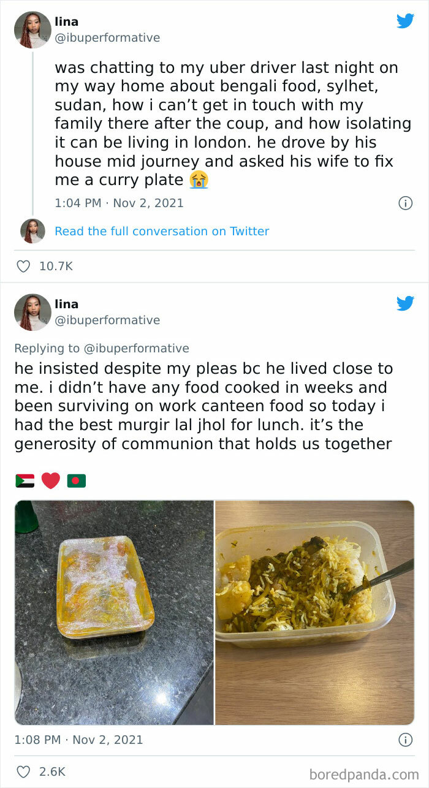Screen dimensions: 429x788
Task: Click the Twitter bird icon on the reply tweet
Action: click(405, 303)
